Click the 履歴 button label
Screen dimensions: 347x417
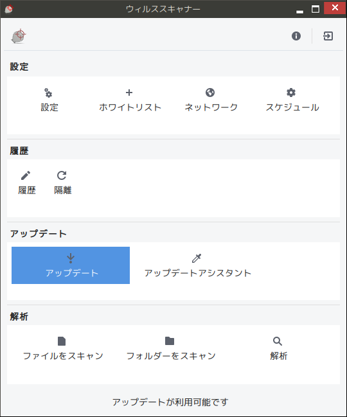coord(27,190)
